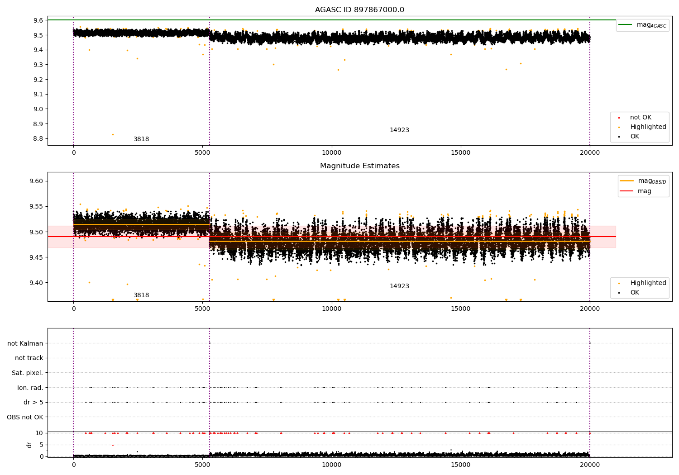Click the '20000' x-tick under the bottom plot
Viewport: 679px width, 475px height.
[590, 465]
